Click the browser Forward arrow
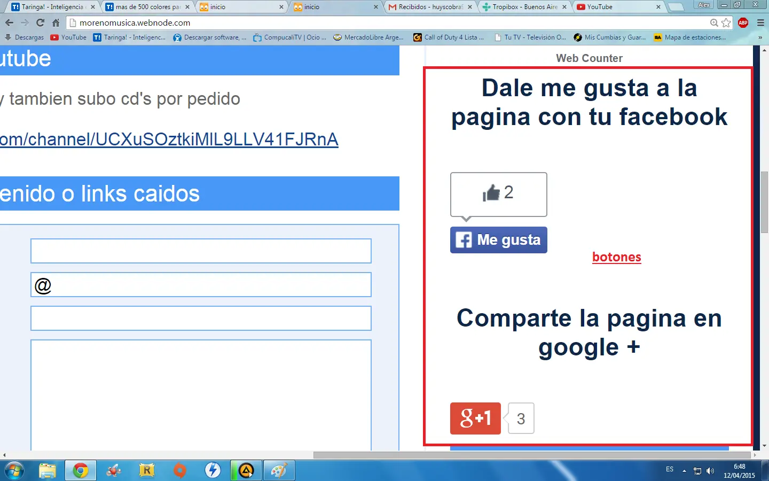This screenshot has height=481, width=769. 25,23
